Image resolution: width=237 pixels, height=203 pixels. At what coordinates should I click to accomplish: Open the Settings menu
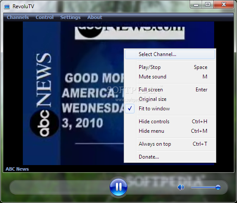pos(70,17)
